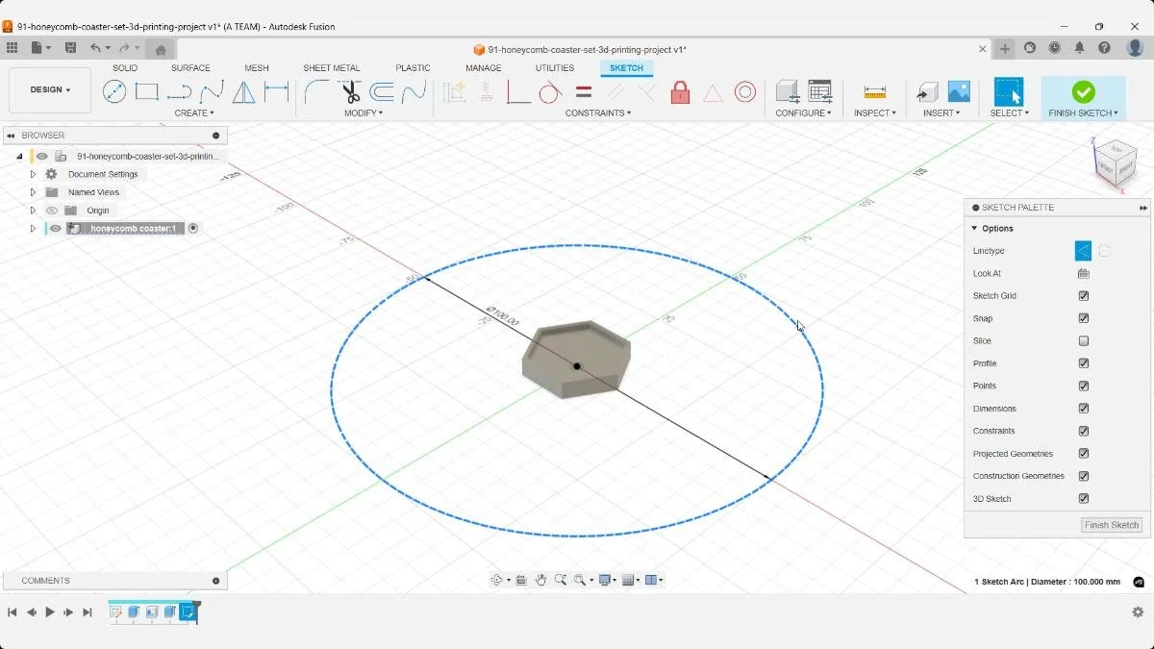1154x649 pixels.
Task: Apply the Equal constraint
Action: click(584, 91)
